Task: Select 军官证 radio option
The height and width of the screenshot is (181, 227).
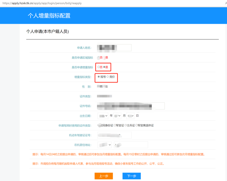Action: [x=115, y=125]
